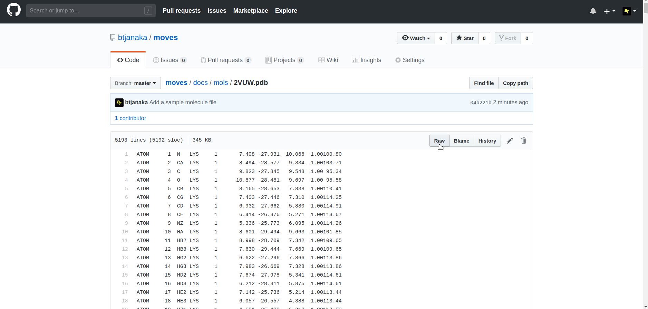
Task: Open the plus create-new menu
Action: [x=610, y=11]
